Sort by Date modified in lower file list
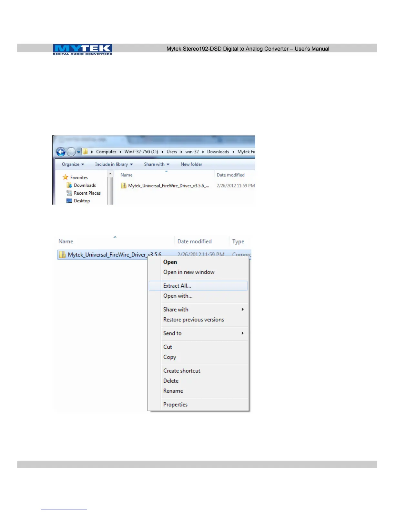 [x=195, y=241]
